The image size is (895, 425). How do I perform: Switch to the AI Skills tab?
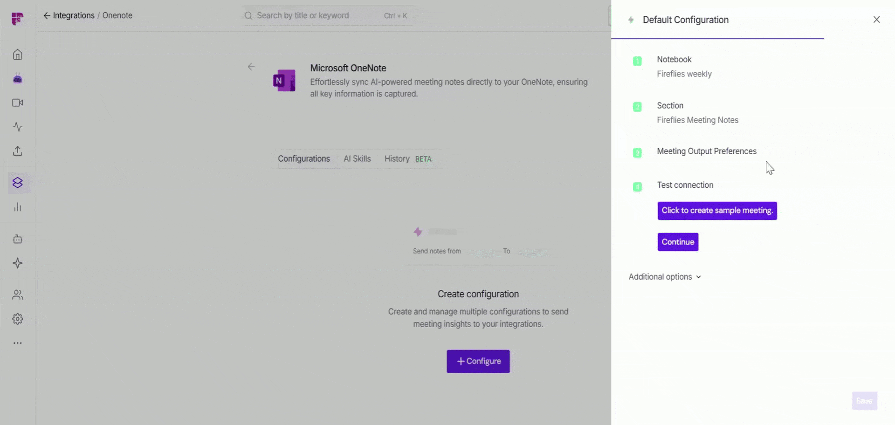[357, 159]
